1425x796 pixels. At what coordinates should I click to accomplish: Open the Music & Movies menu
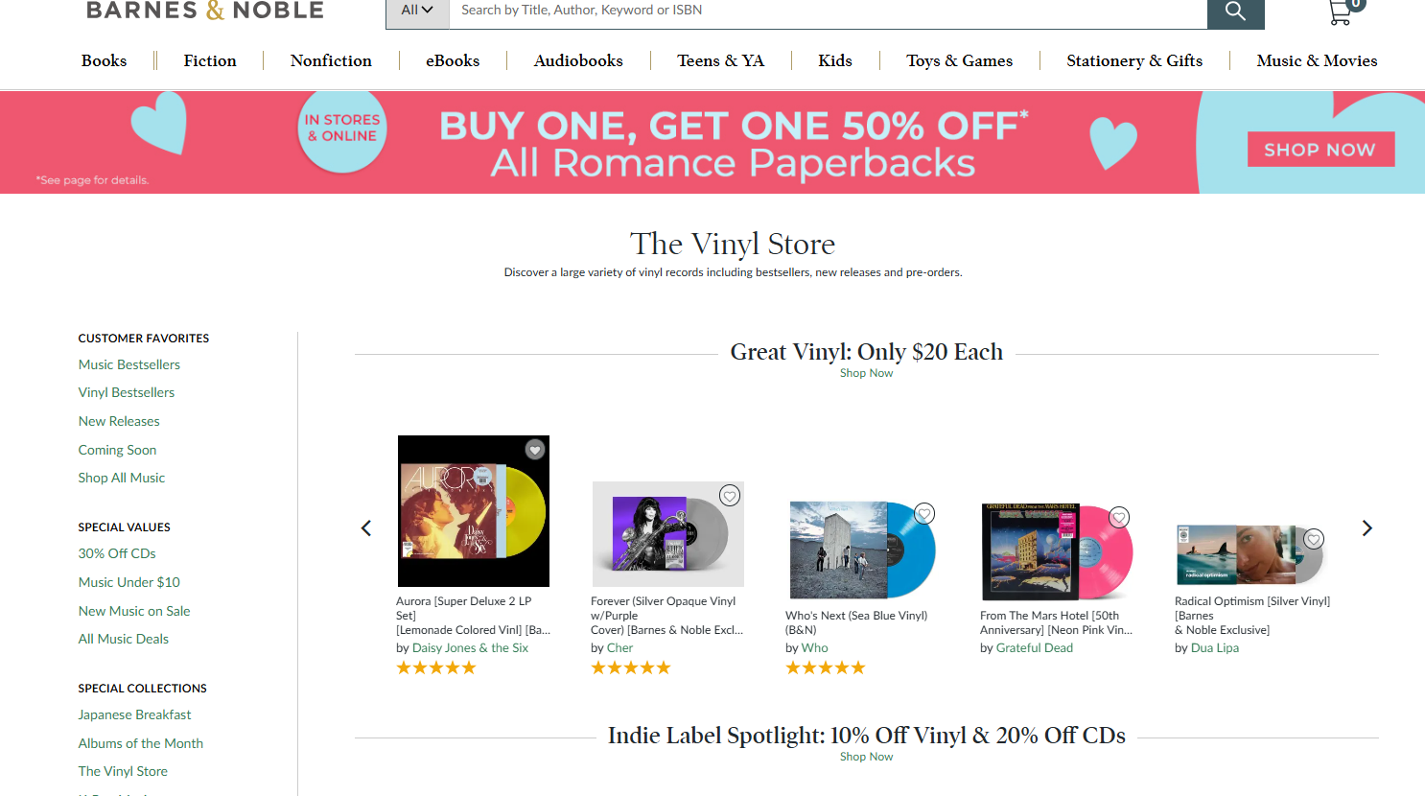pos(1317,60)
